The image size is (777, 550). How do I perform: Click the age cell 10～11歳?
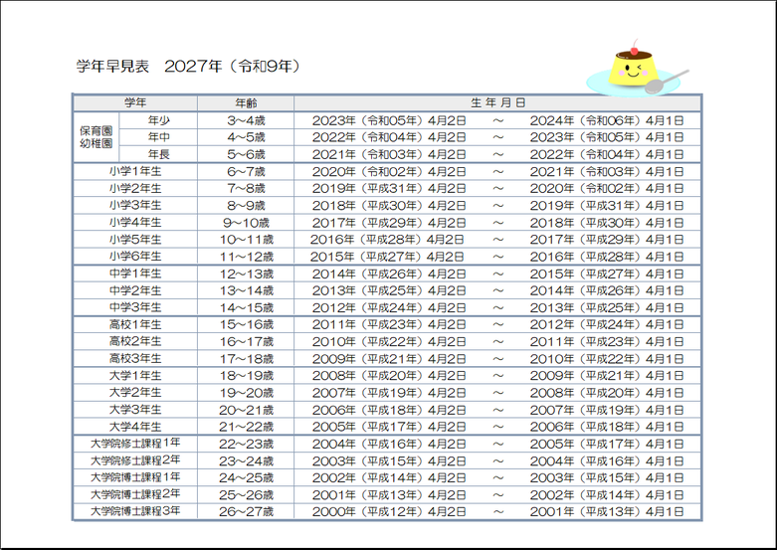[246, 240]
